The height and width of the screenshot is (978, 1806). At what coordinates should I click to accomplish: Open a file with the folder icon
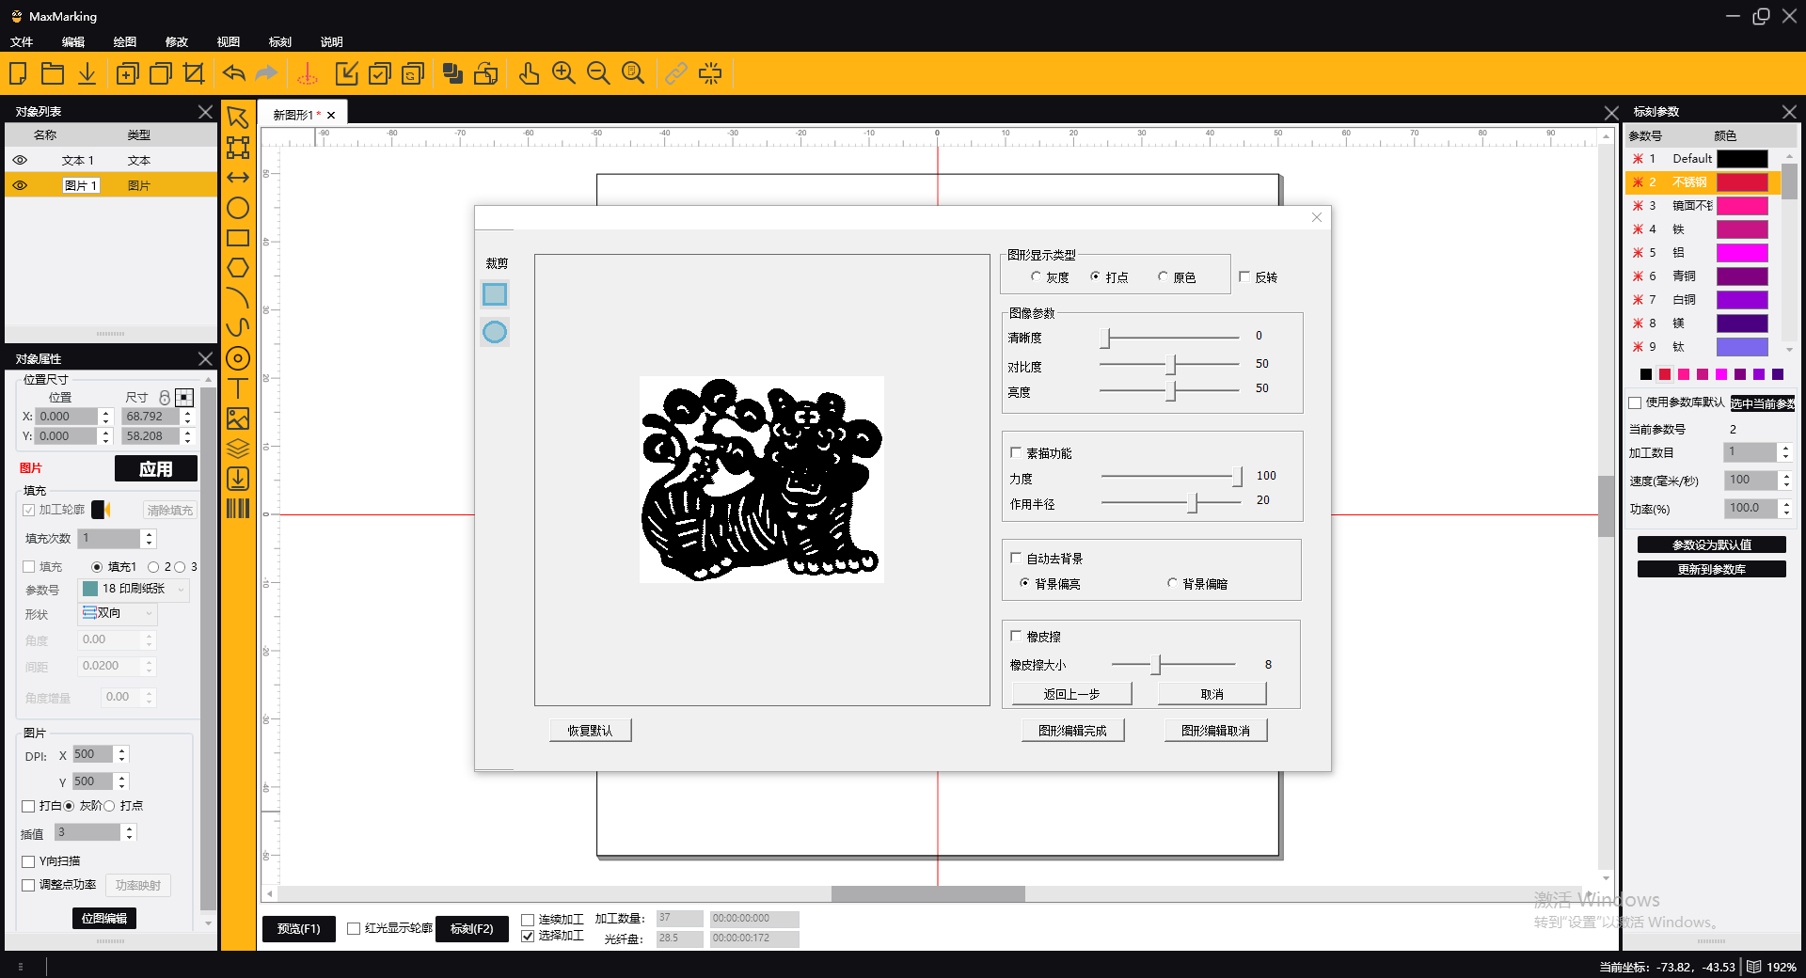pyautogui.click(x=53, y=73)
